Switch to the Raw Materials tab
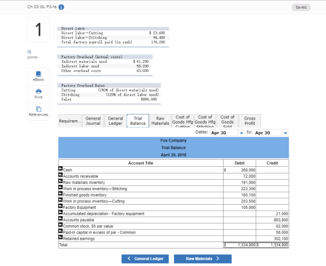326x266 pixels. [x=160, y=121]
